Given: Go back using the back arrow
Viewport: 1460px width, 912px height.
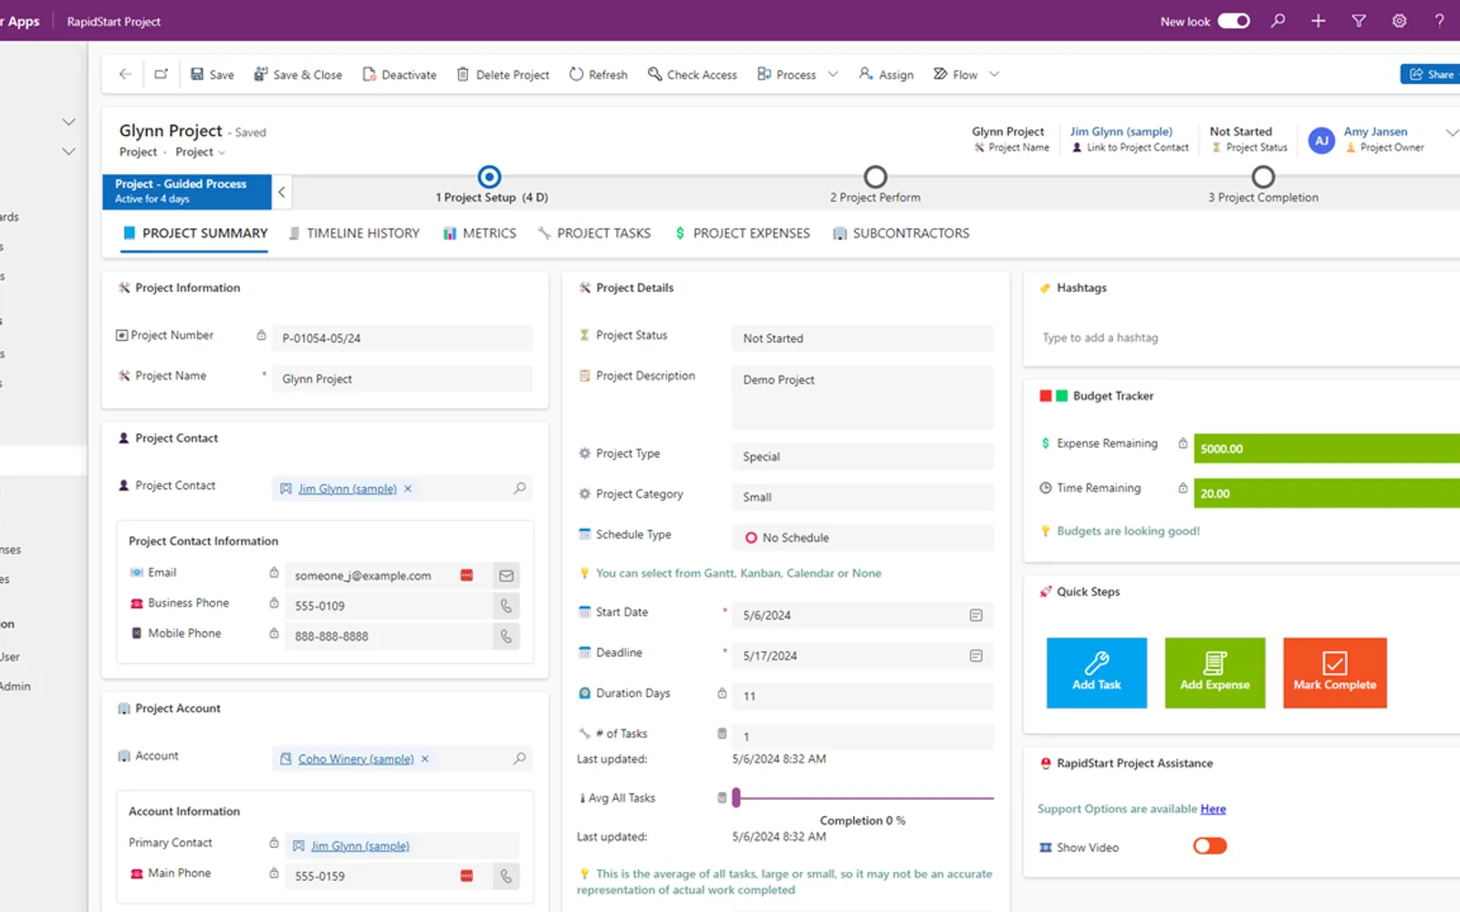Looking at the screenshot, I should click(125, 75).
